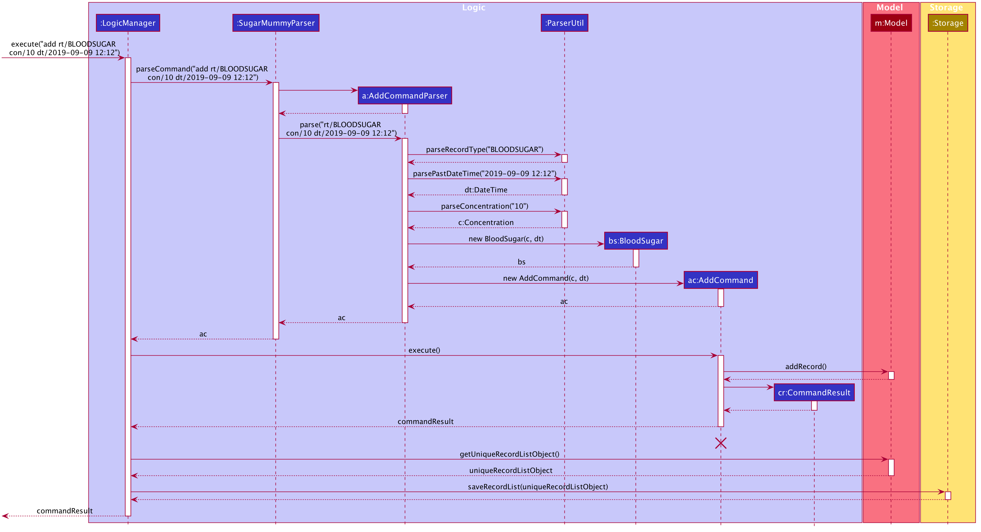This screenshot has height=532, width=981.
Task: Click the ParserUtil activation box for parseConcentration
Action: (x=564, y=220)
